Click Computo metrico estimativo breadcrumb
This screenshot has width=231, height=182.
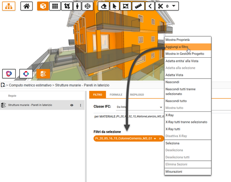point(30,85)
